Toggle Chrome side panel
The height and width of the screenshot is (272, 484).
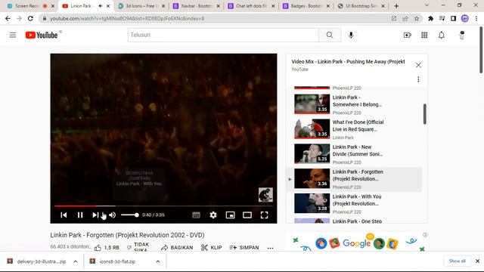[453, 18]
